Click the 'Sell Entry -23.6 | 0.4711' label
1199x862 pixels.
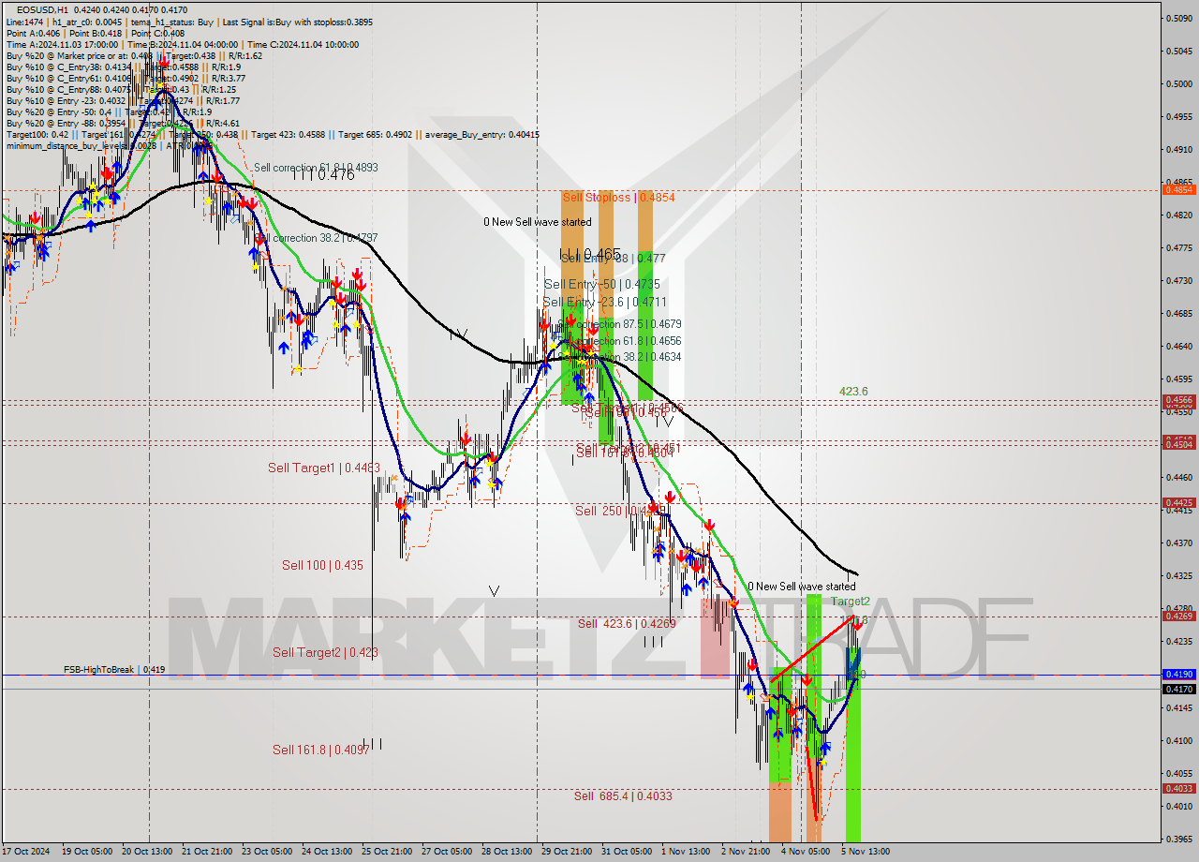605,302
